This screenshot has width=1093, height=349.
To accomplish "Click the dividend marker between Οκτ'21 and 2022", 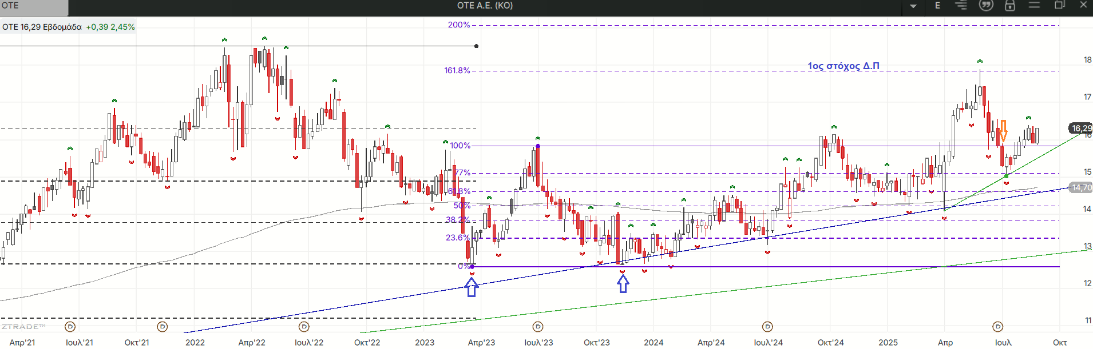I will [x=163, y=327].
